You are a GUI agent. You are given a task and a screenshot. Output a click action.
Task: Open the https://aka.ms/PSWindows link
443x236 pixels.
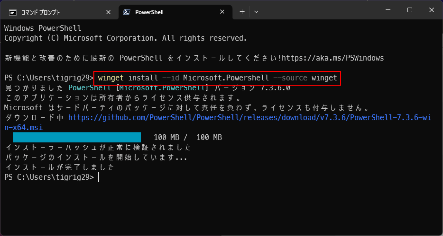(333, 58)
